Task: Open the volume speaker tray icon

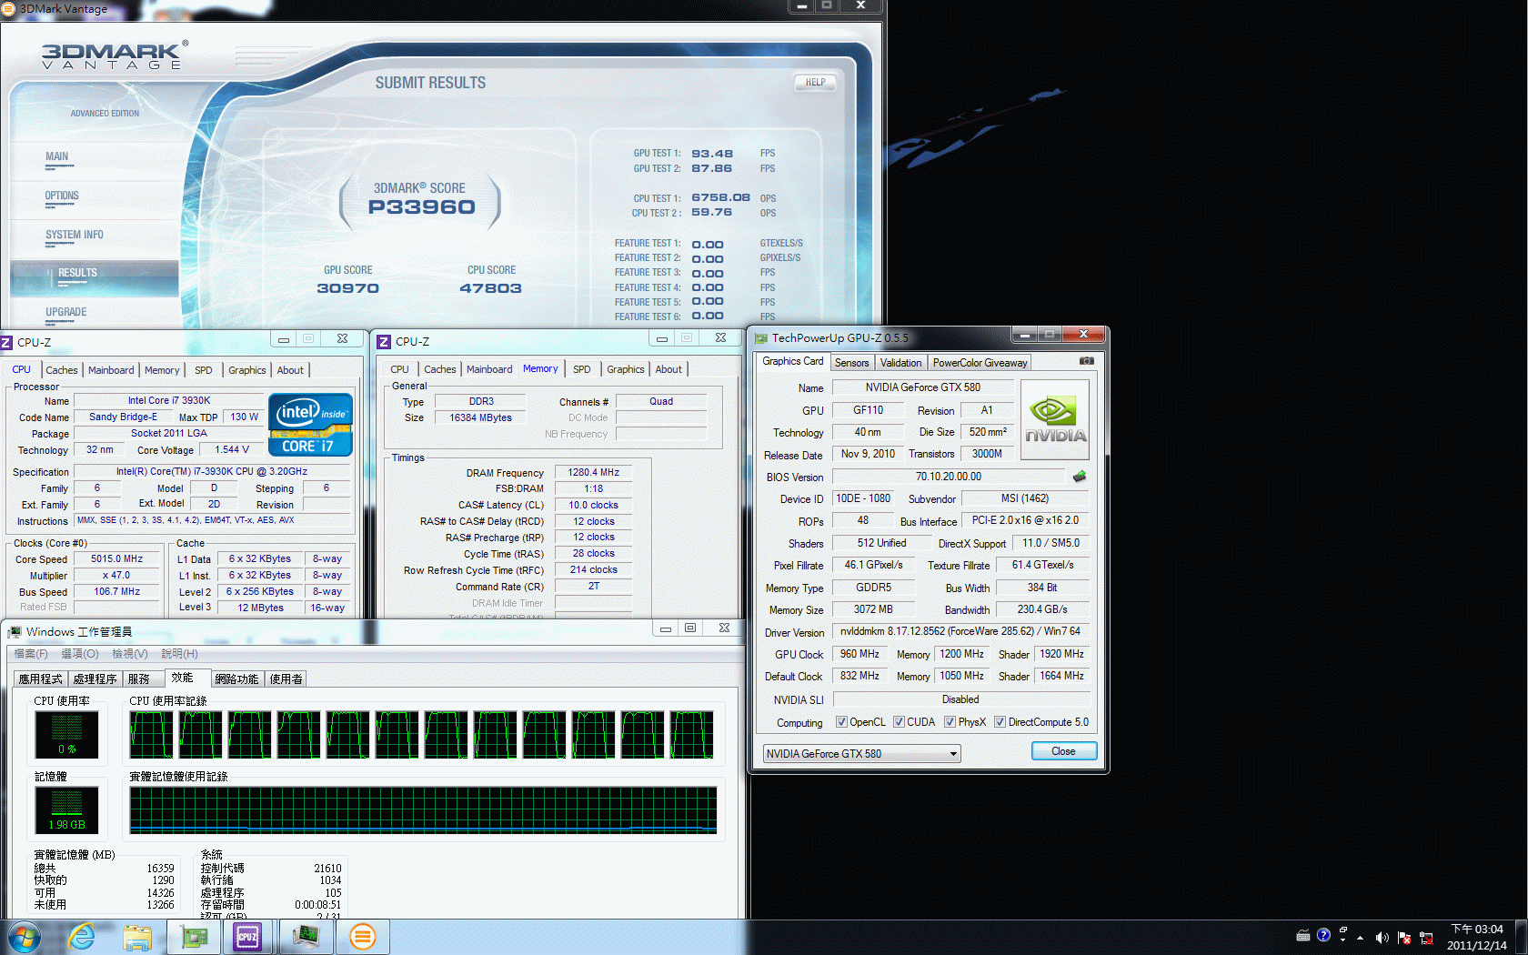Action: click(x=1382, y=937)
